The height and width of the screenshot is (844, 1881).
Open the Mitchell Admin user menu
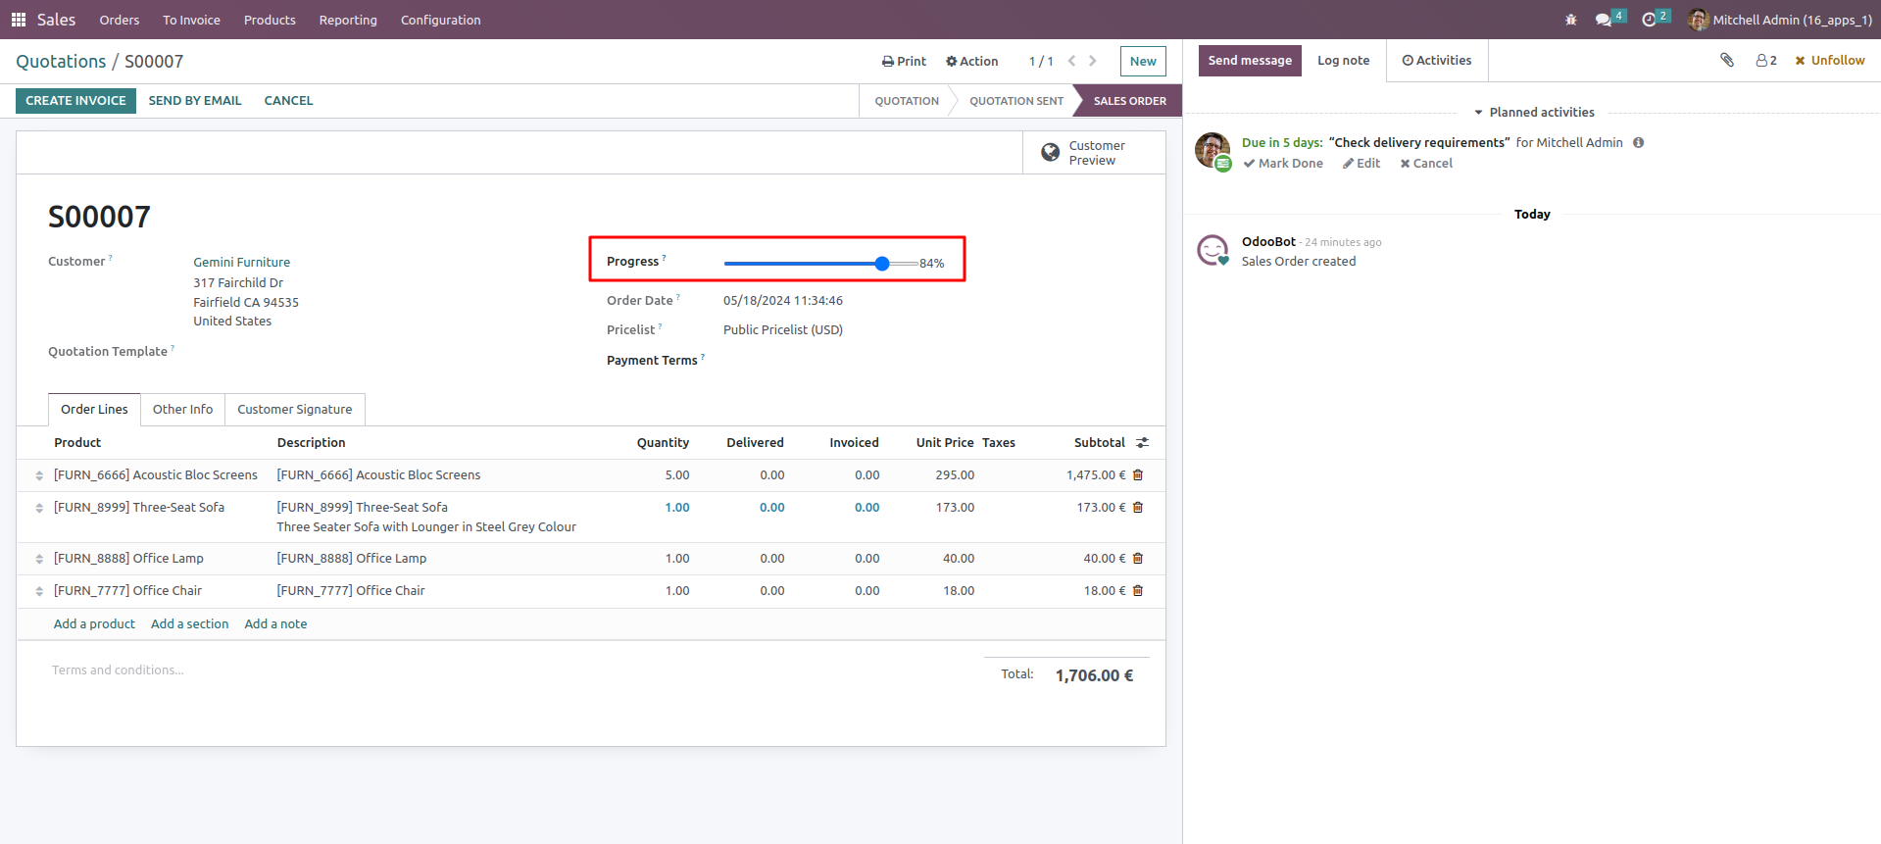point(1779,20)
